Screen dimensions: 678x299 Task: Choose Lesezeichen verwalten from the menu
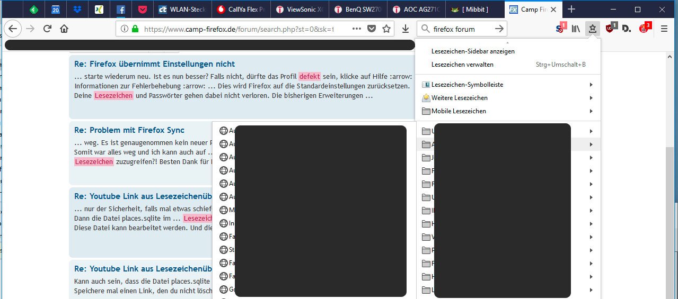462,65
